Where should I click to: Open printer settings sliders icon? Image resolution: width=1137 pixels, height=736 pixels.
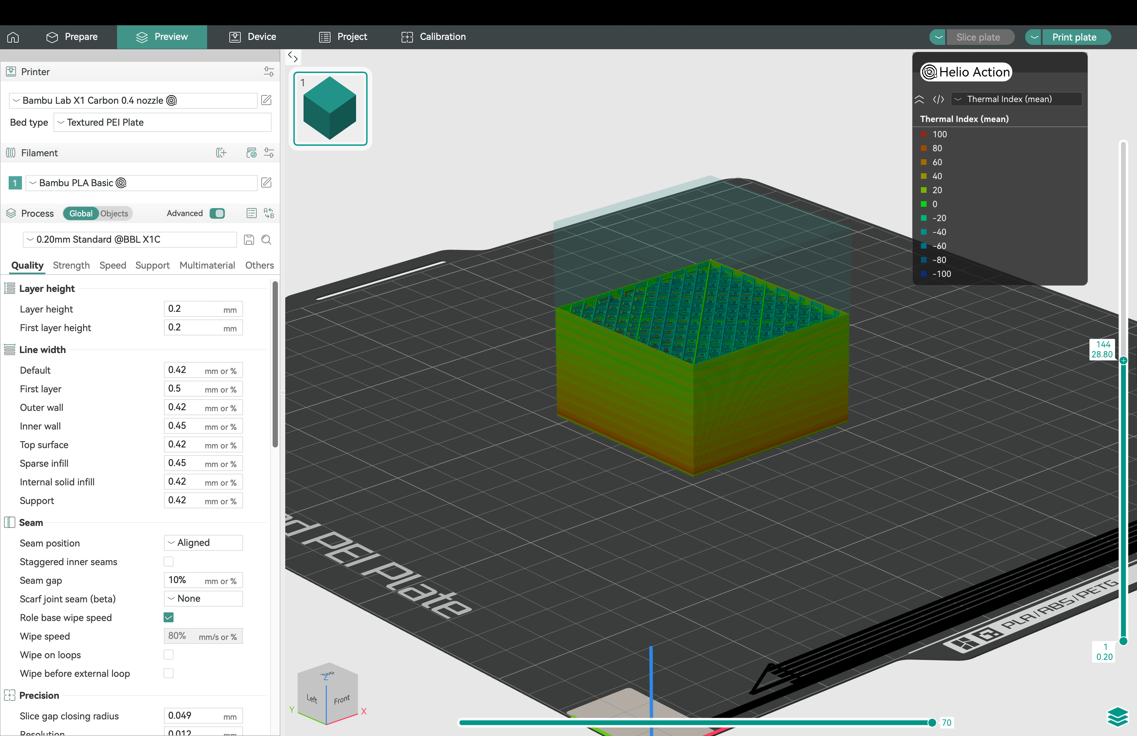[269, 72]
